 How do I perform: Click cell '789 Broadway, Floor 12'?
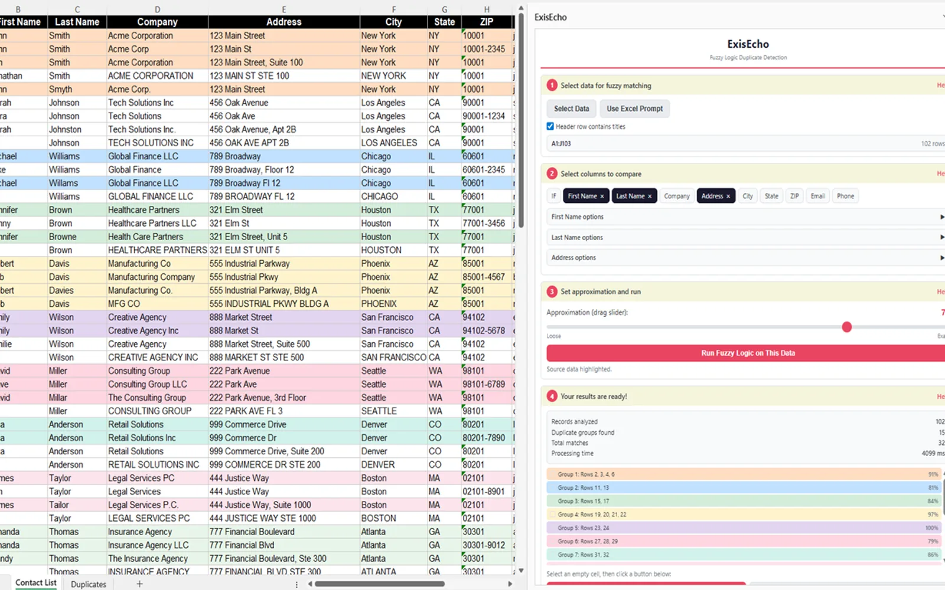[284, 170]
